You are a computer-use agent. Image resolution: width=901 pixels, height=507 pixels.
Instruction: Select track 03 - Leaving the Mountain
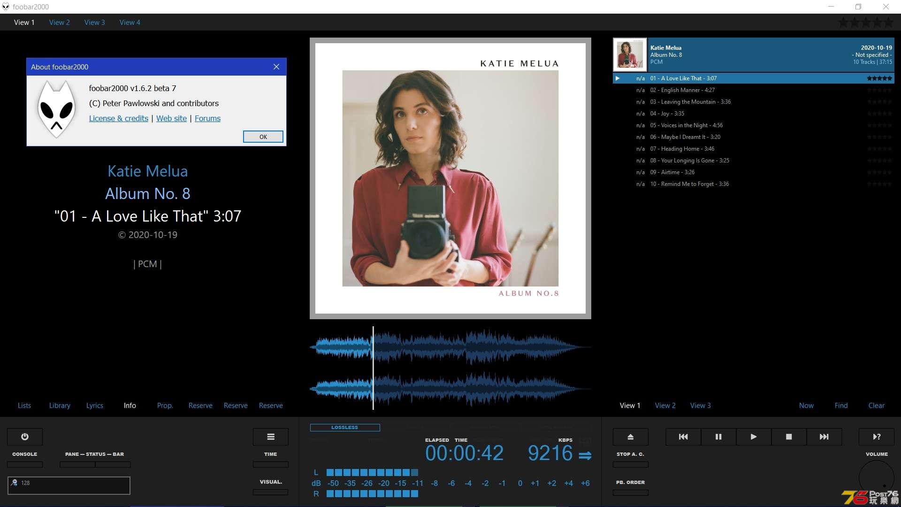[754, 102]
